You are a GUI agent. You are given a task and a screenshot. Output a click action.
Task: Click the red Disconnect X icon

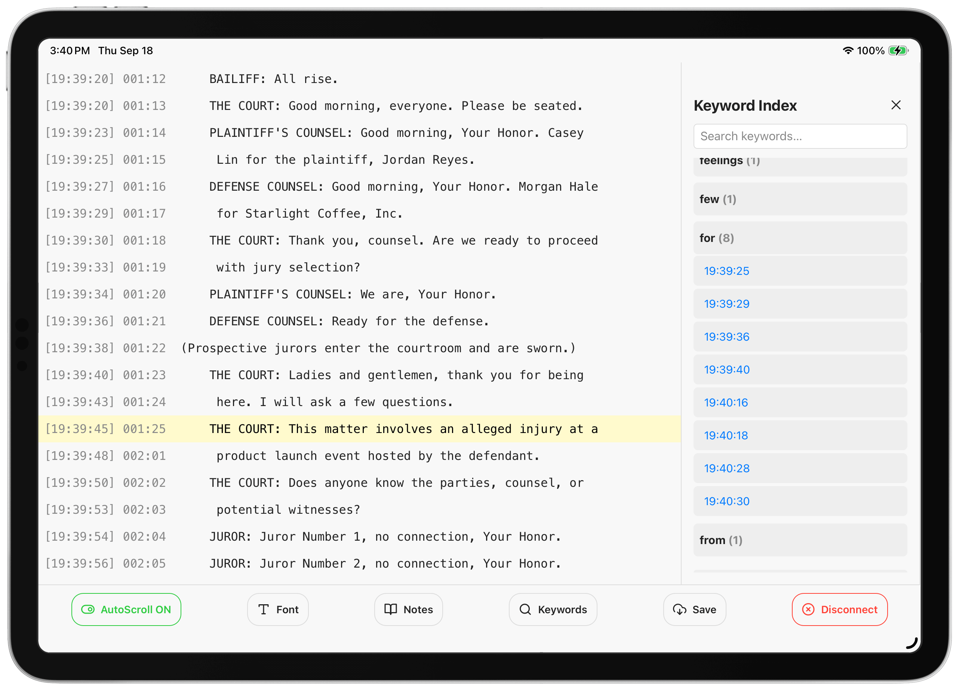pos(808,609)
